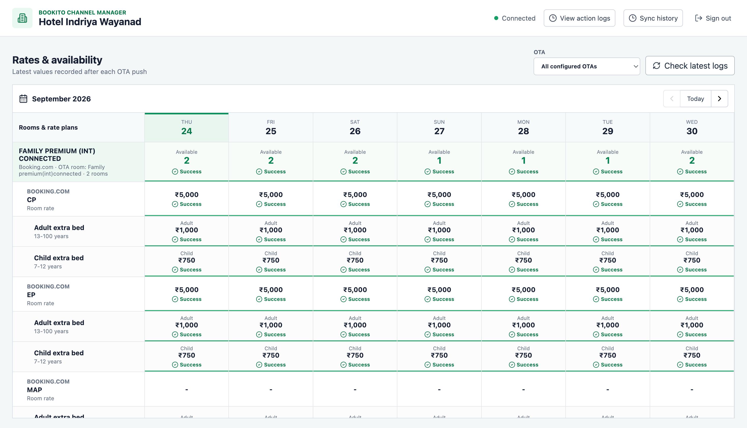Click success check icon under Wed 30 availability
The width and height of the screenshot is (747, 428).
tap(680, 172)
